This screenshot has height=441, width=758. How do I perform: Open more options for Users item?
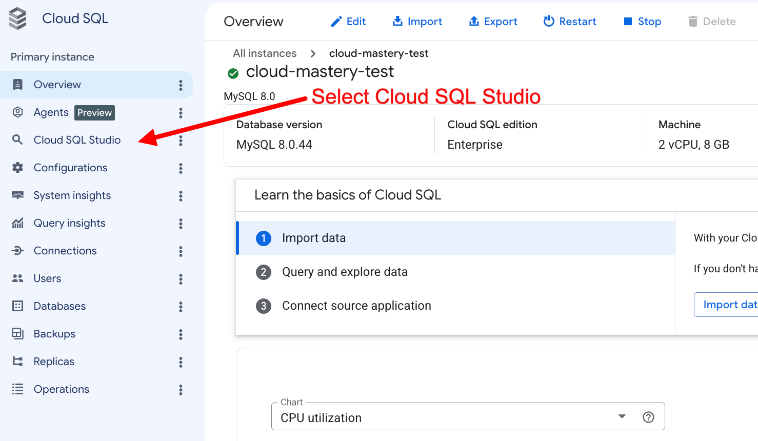coord(181,279)
